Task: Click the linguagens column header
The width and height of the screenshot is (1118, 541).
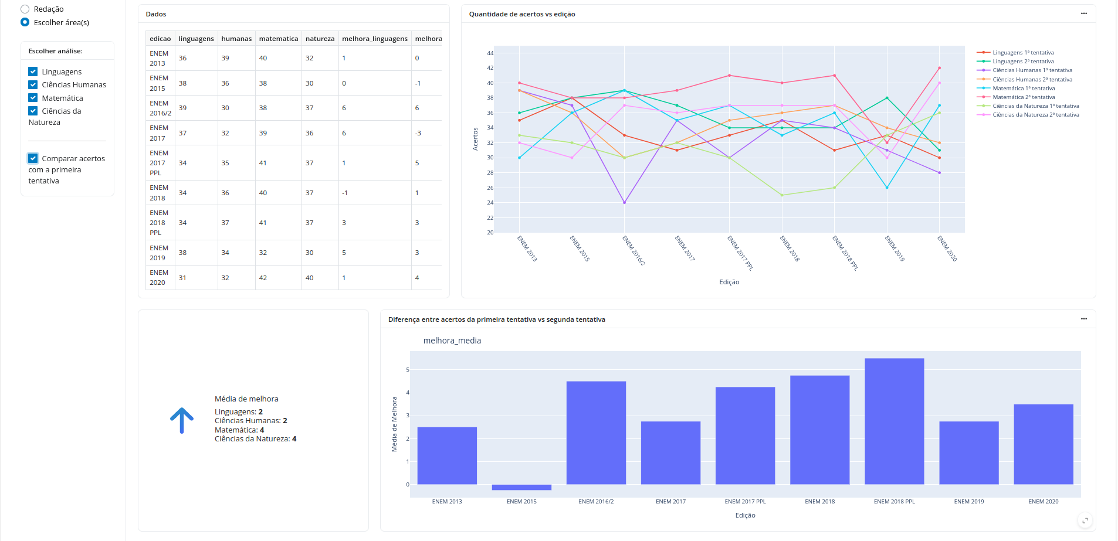Action: [x=196, y=39]
